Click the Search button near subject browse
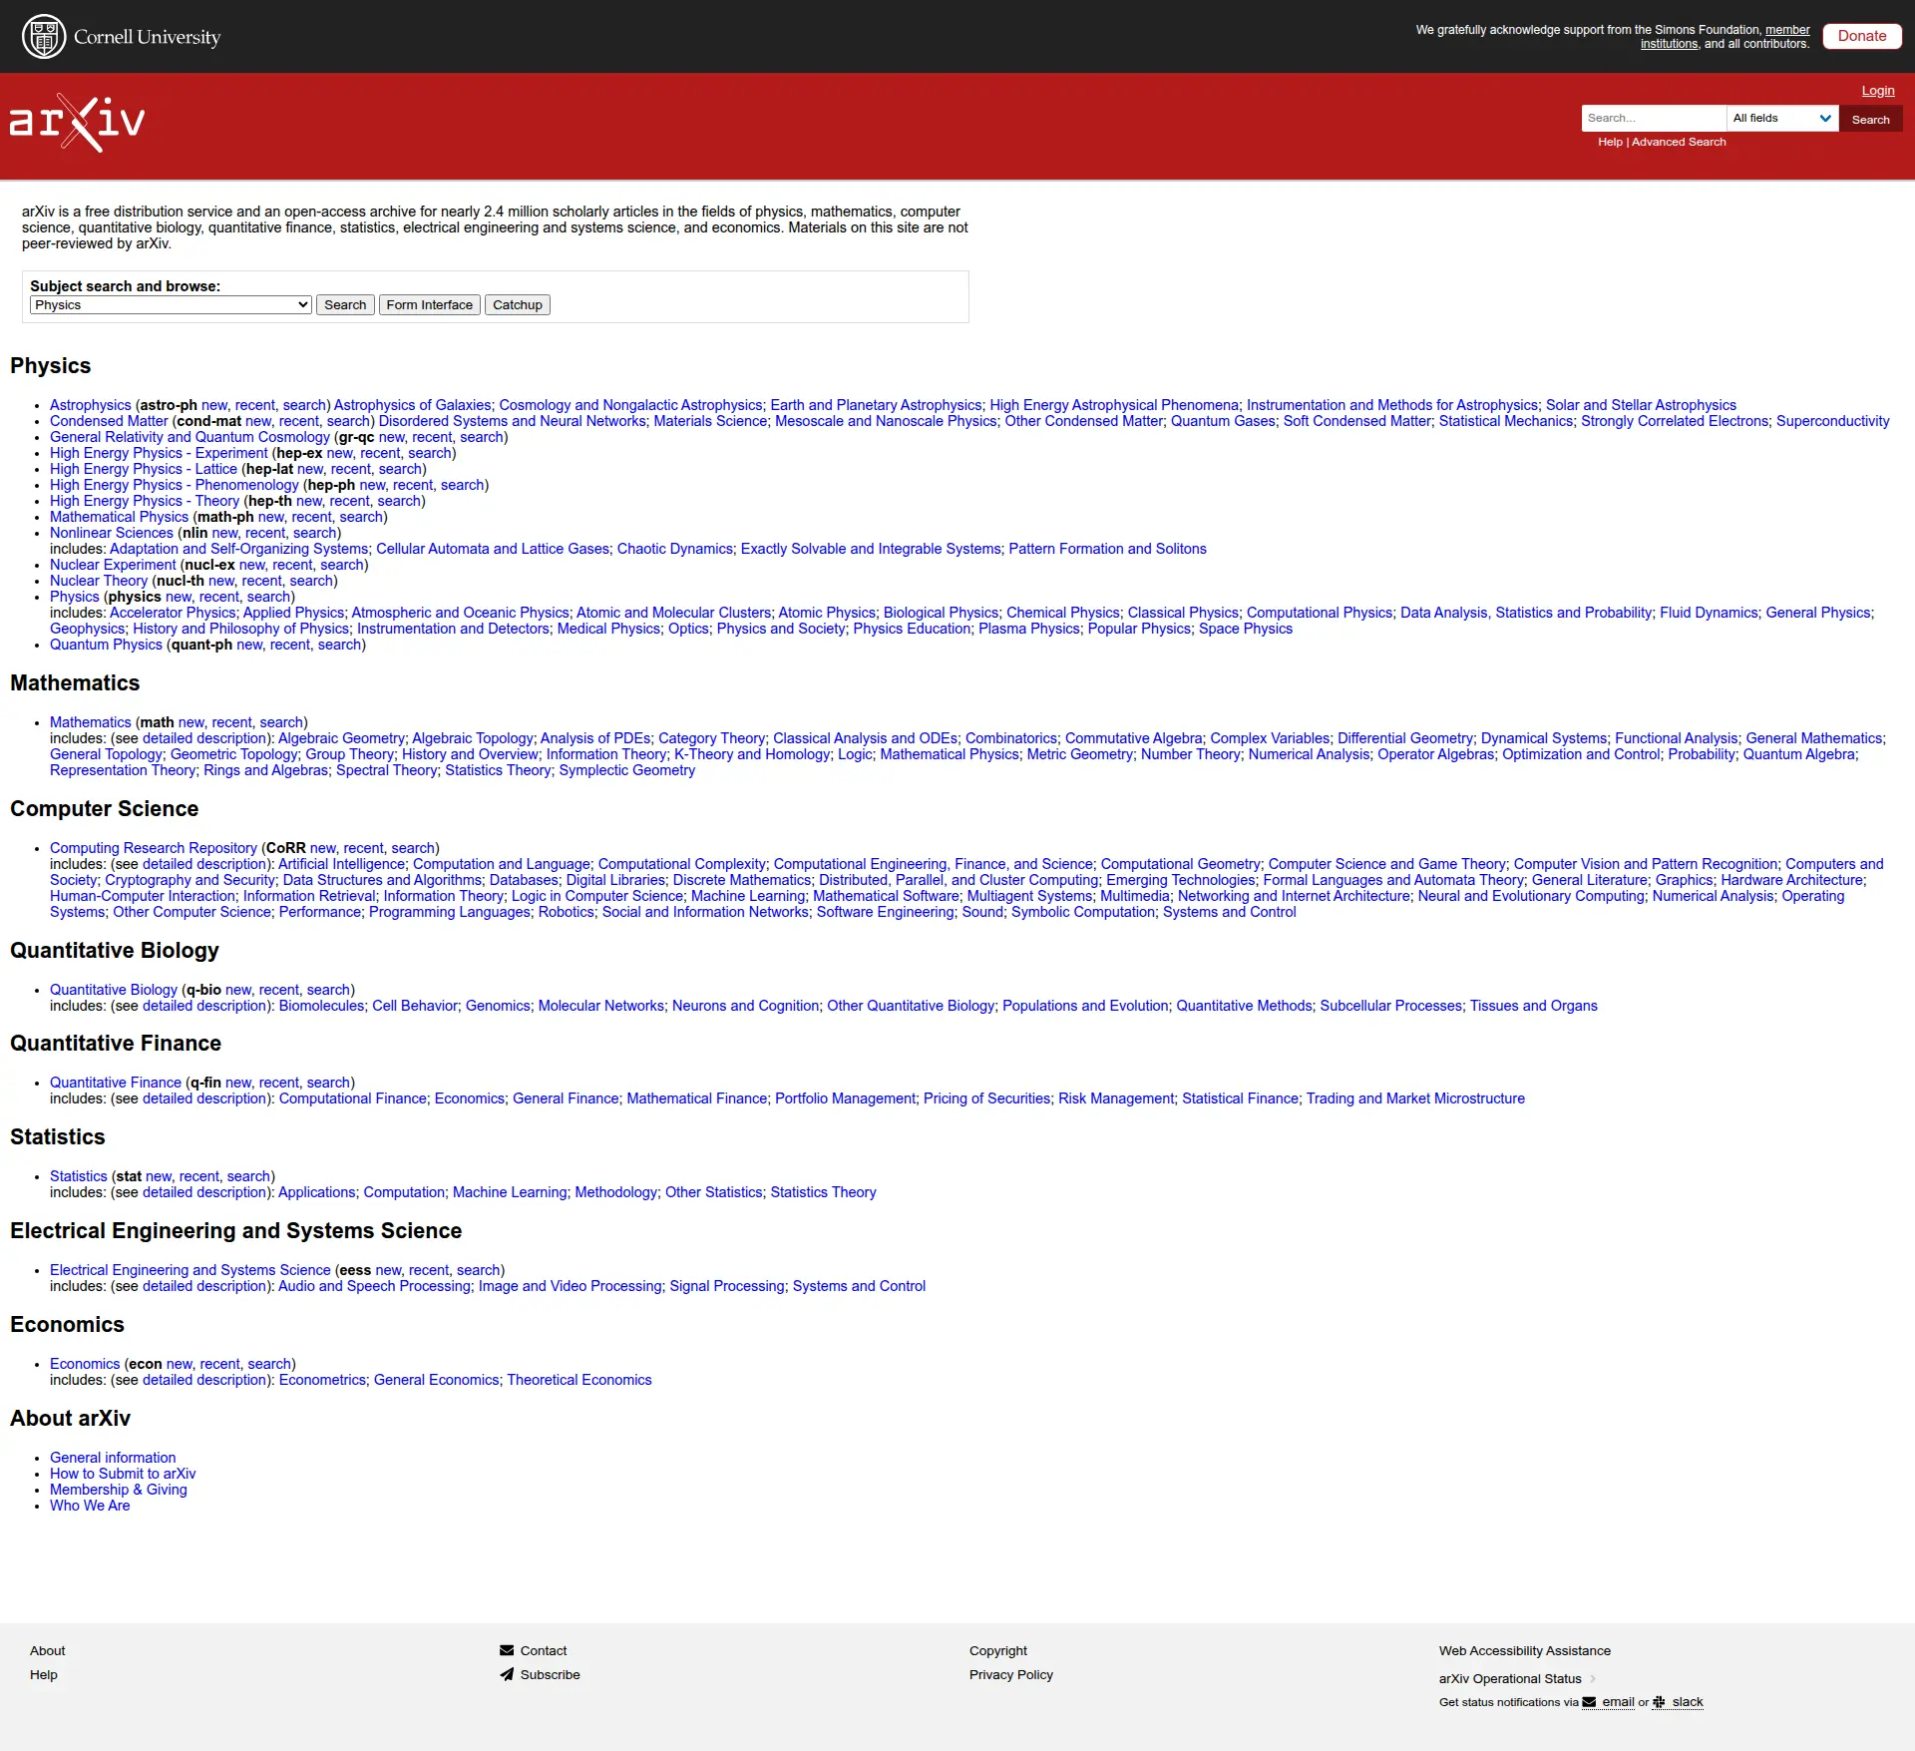The image size is (1915, 1751). 345,304
